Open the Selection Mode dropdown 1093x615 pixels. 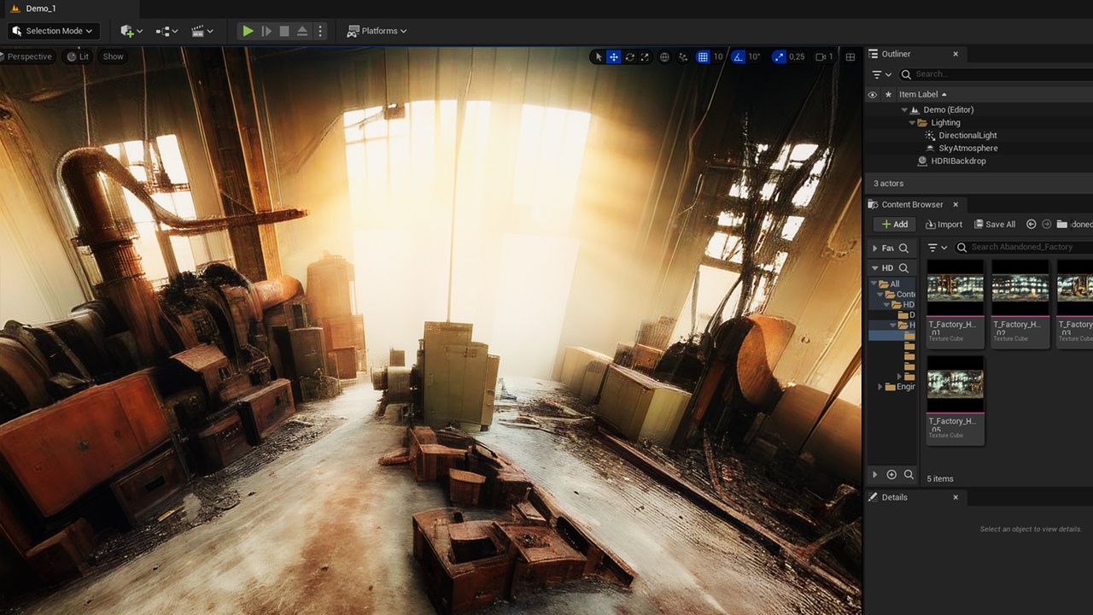click(x=53, y=31)
